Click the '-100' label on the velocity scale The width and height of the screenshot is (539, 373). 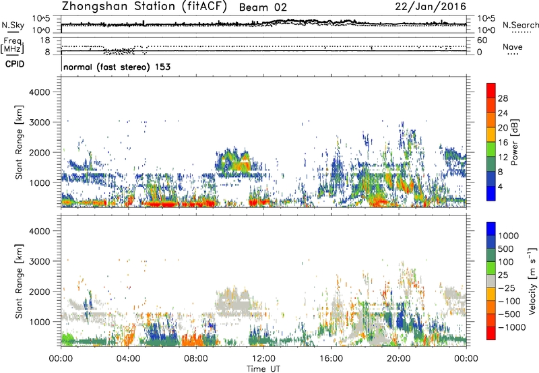(509, 301)
